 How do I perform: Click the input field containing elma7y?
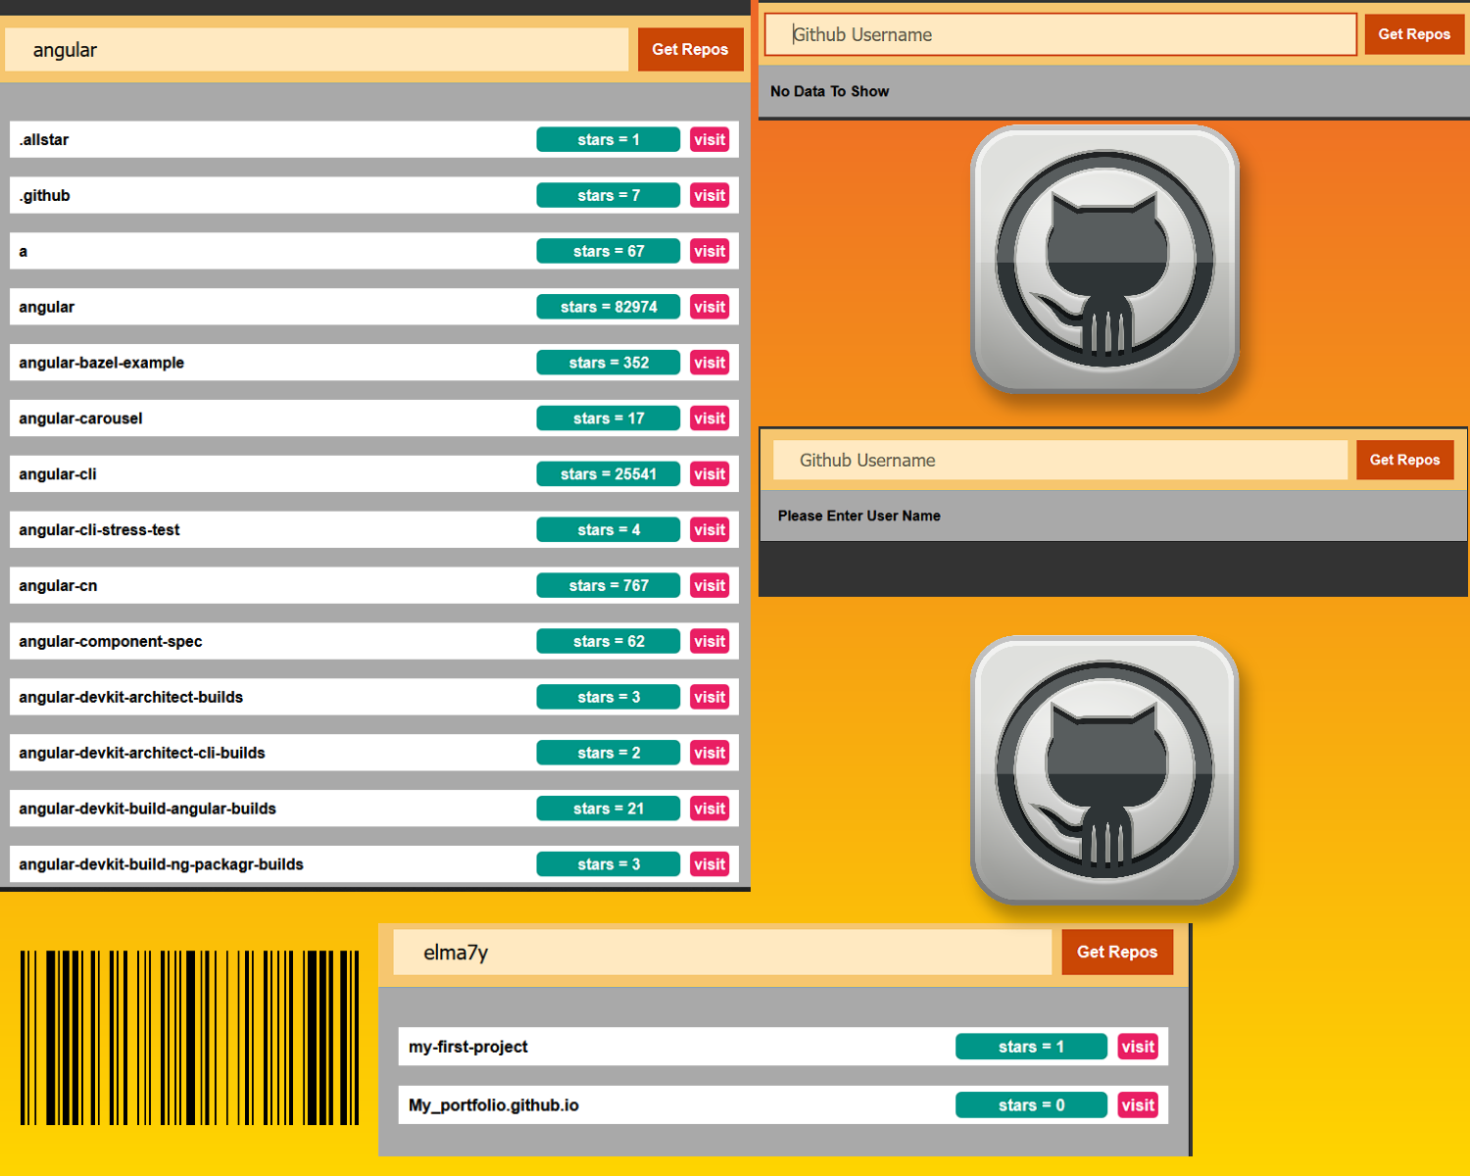click(721, 953)
